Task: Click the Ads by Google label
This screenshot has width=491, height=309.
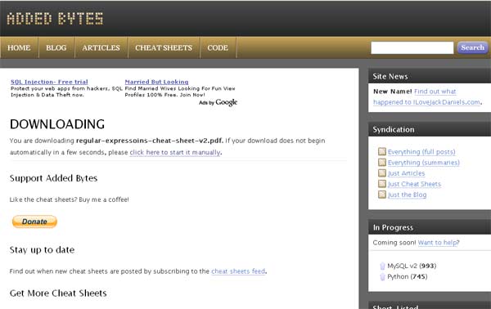Action: (218, 102)
